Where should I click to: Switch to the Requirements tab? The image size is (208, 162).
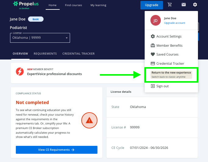click(45, 54)
